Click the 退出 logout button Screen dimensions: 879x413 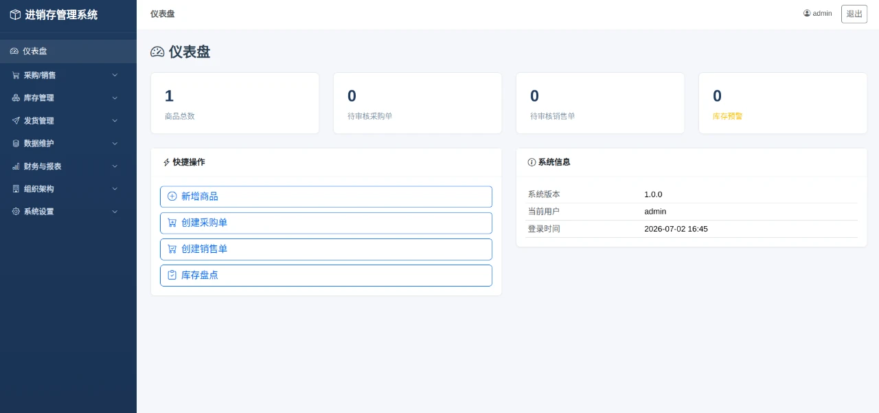coord(854,14)
